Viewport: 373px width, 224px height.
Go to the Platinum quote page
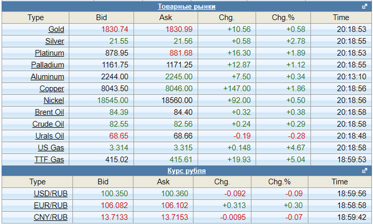(x=50, y=53)
